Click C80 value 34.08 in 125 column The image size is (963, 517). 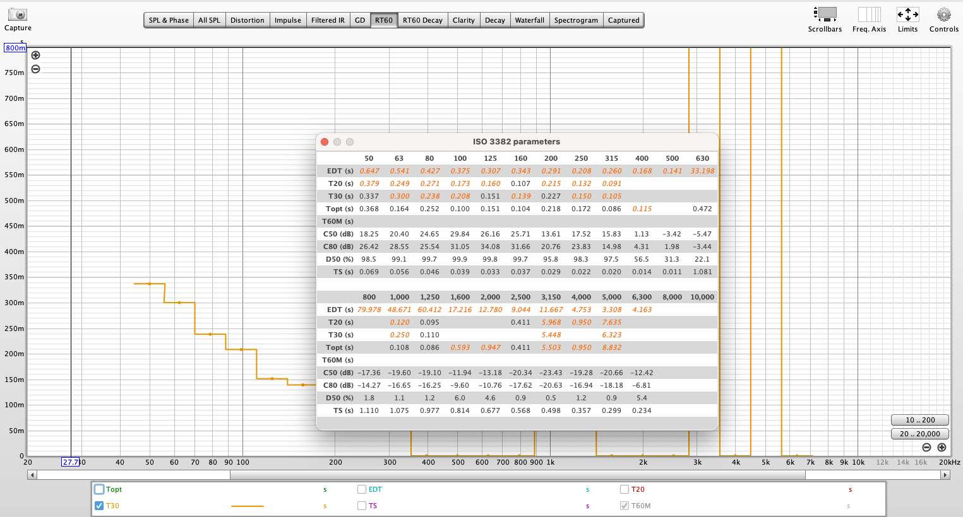click(490, 247)
